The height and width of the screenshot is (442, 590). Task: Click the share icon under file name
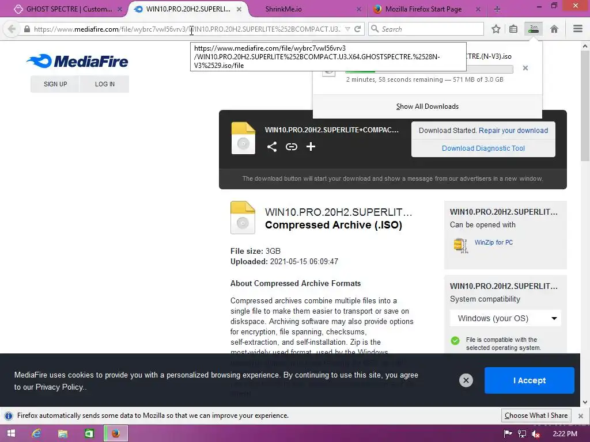272,147
